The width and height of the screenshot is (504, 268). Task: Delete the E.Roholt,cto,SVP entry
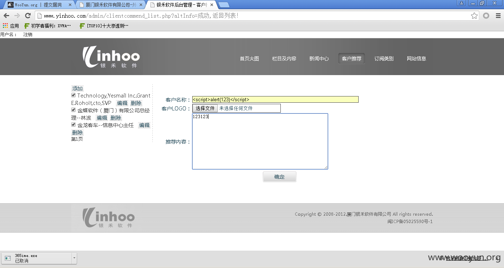click(x=136, y=103)
